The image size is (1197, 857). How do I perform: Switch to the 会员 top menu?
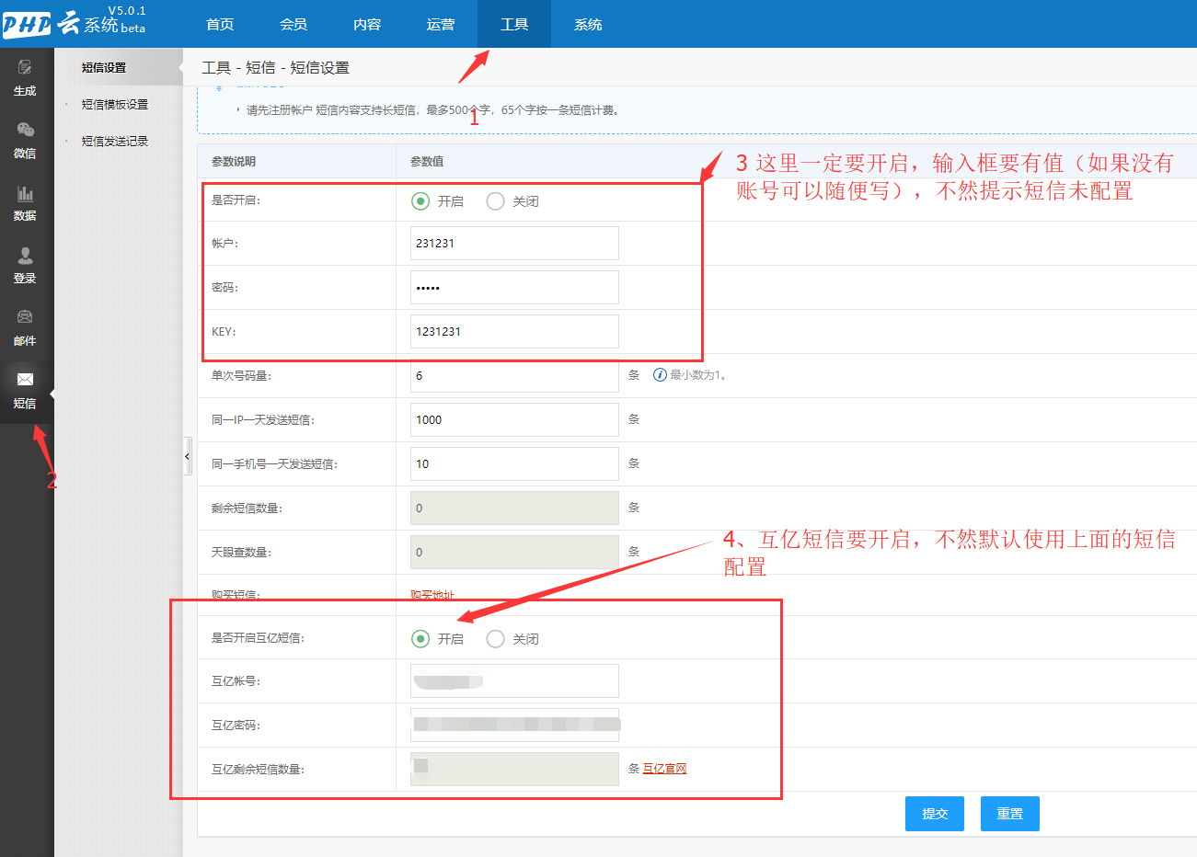pyautogui.click(x=293, y=24)
